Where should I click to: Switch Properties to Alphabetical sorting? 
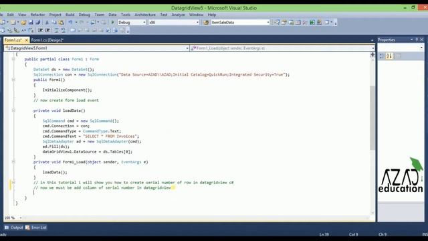[x=389, y=56]
